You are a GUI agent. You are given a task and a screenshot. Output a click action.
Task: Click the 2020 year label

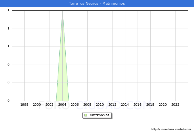click(x=163, y=105)
